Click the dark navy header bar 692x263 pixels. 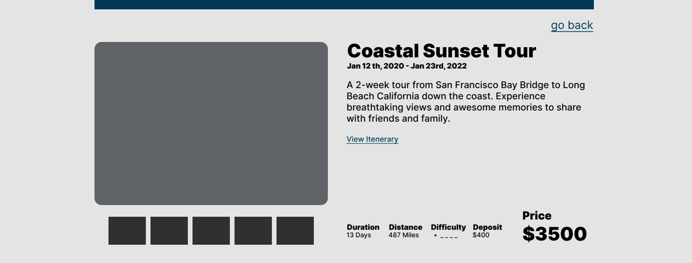click(344, 5)
